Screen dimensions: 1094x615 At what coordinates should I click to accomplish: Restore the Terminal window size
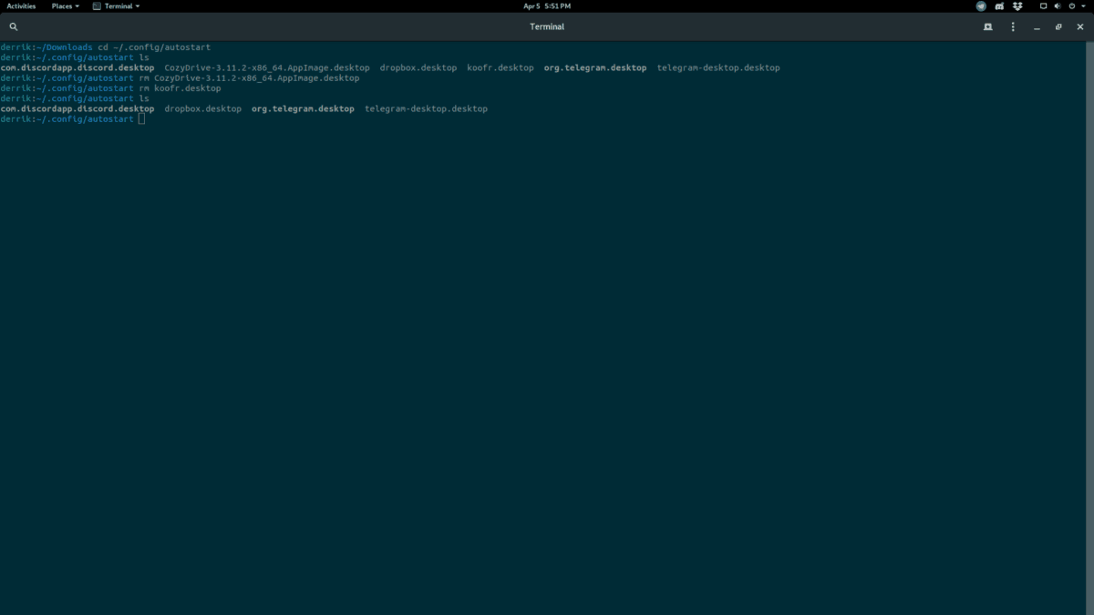tap(1058, 26)
